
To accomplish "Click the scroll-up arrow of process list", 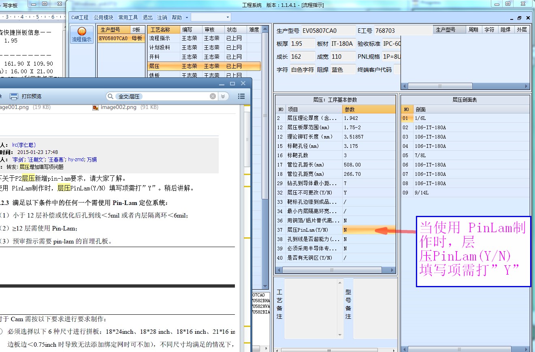I will tap(265, 29).
